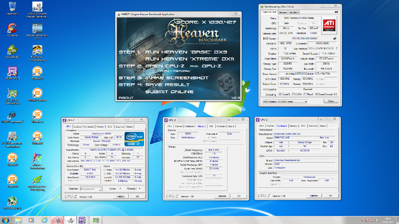This screenshot has width=399, height=224.
Task: Toggle DirectCompute 5.0 checkbox
Action: coord(316,94)
